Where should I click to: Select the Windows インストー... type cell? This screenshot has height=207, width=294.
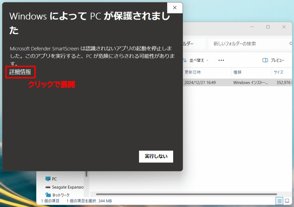[250, 82]
